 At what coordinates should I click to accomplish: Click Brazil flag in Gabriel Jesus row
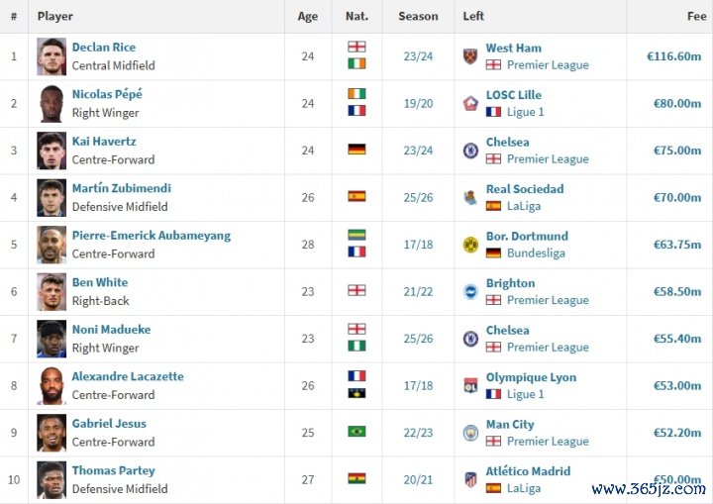tap(356, 432)
